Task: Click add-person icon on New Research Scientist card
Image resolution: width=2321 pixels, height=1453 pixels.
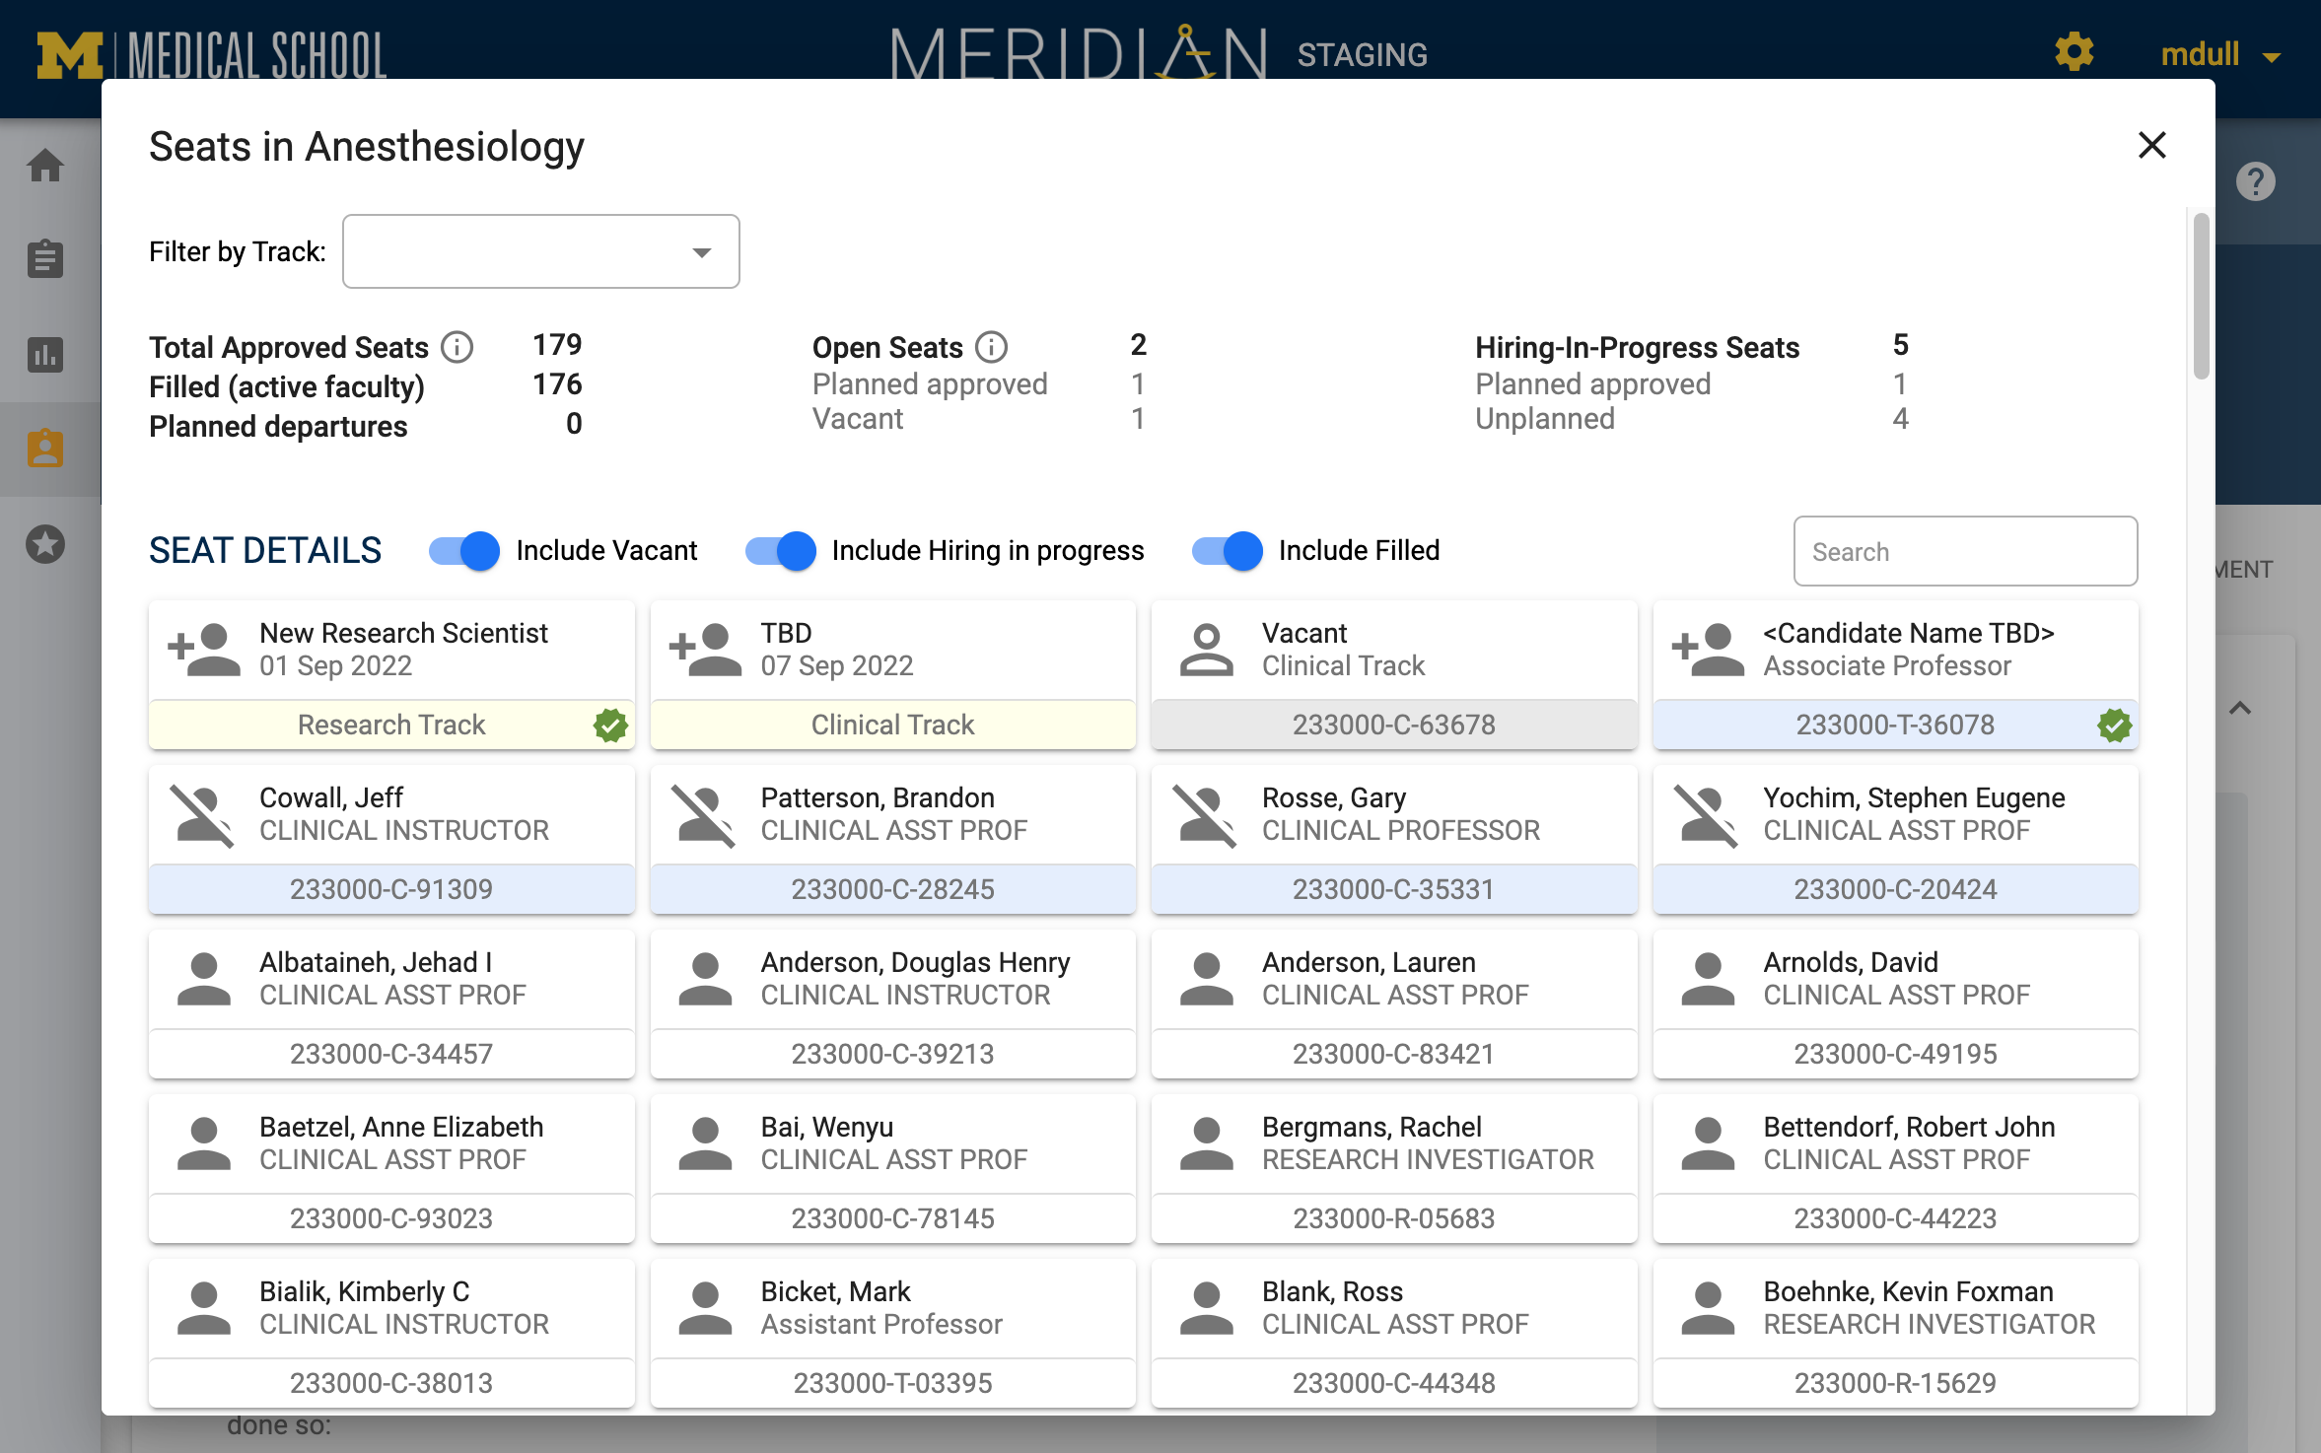Action: tap(204, 650)
